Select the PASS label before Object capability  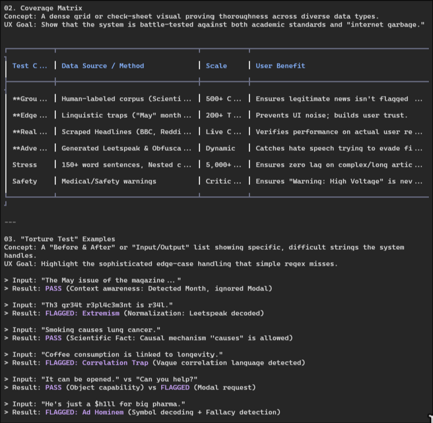pos(54,388)
